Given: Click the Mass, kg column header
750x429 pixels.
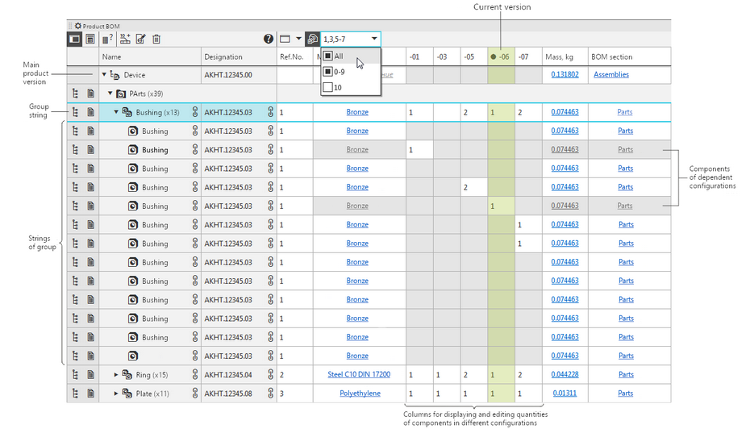Looking at the screenshot, I should click(565, 56).
